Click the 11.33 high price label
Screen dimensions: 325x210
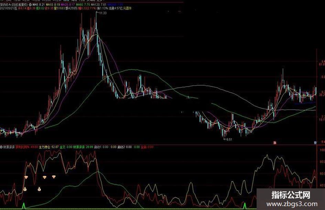pos(103,13)
